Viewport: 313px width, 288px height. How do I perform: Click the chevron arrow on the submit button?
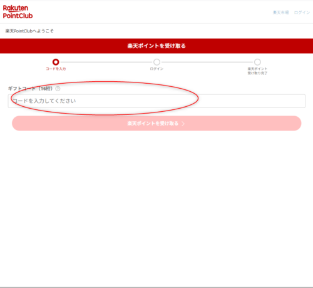coord(183,124)
